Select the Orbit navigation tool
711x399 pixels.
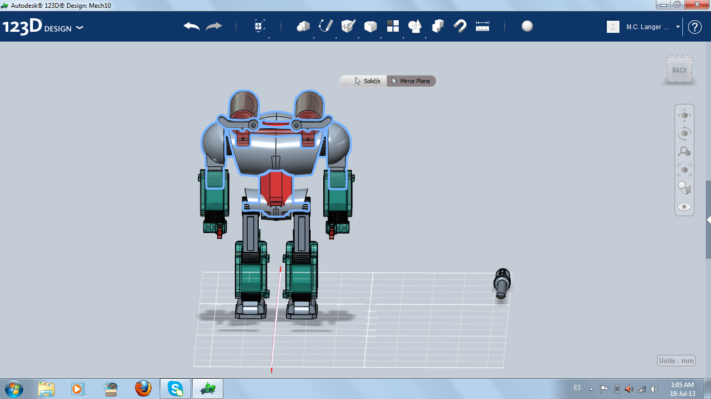coord(684,134)
